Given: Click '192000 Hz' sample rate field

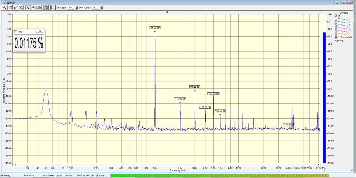Looking at the screenshot, I should [x=49, y=176].
